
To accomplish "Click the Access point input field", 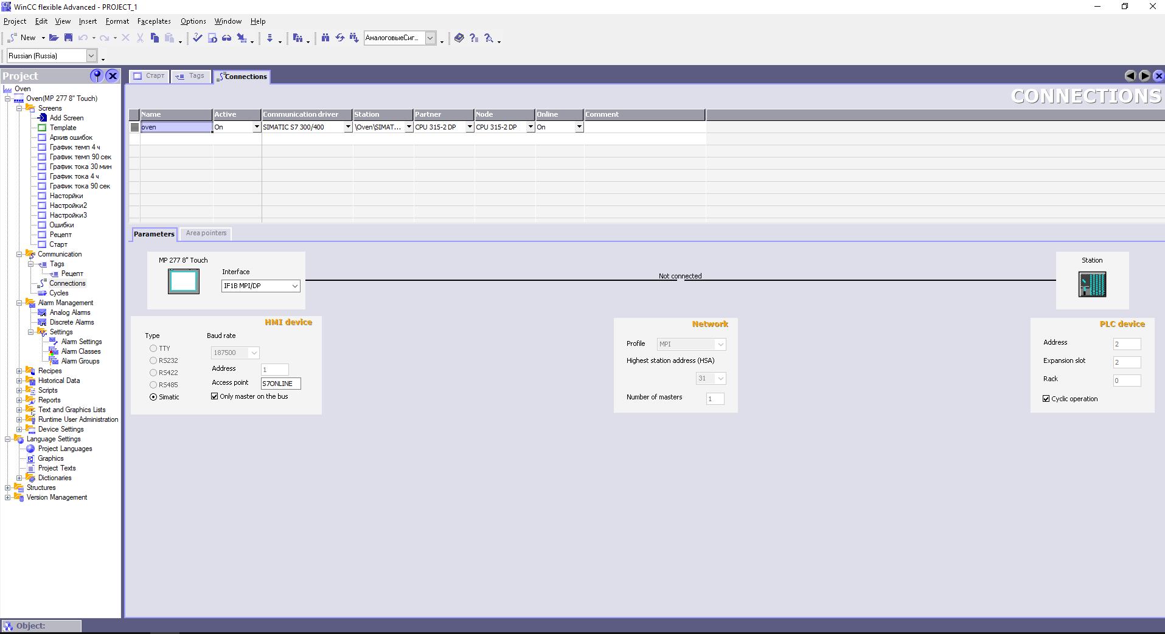I will pos(280,384).
